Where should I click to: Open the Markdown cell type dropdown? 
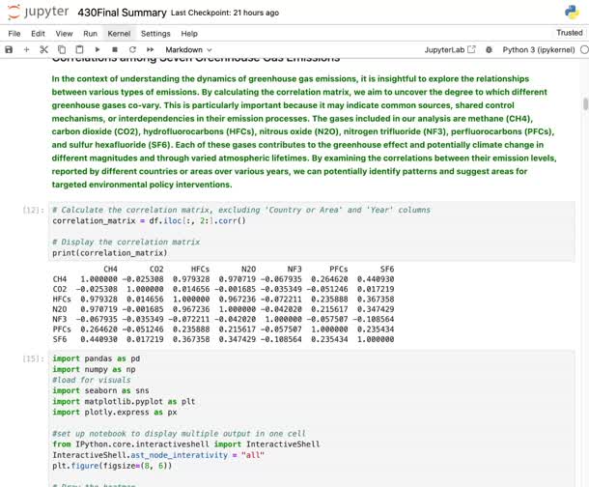click(x=188, y=49)
